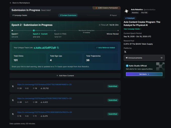Open the s.kaito.ai/GdfPZqR track link

[x=45, y=48]
